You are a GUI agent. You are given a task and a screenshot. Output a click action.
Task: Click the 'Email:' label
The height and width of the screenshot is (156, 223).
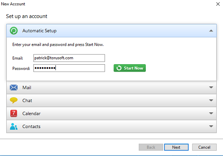[18, 58]
